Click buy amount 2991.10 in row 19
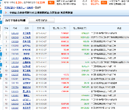Screen dimensions: 129x110 (x=65, y=108)
